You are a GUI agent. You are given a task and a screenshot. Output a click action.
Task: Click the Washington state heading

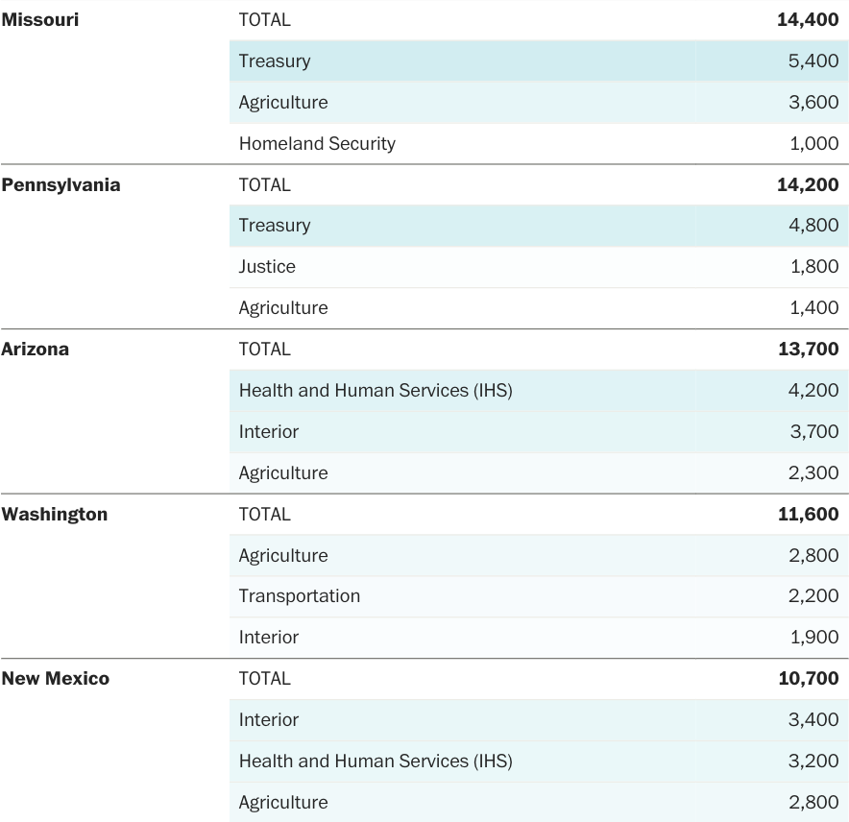[x=54, y=514]
